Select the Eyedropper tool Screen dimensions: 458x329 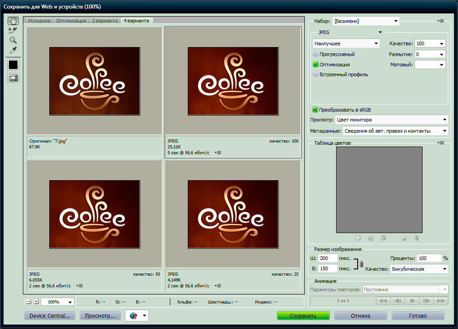point(13,50)
